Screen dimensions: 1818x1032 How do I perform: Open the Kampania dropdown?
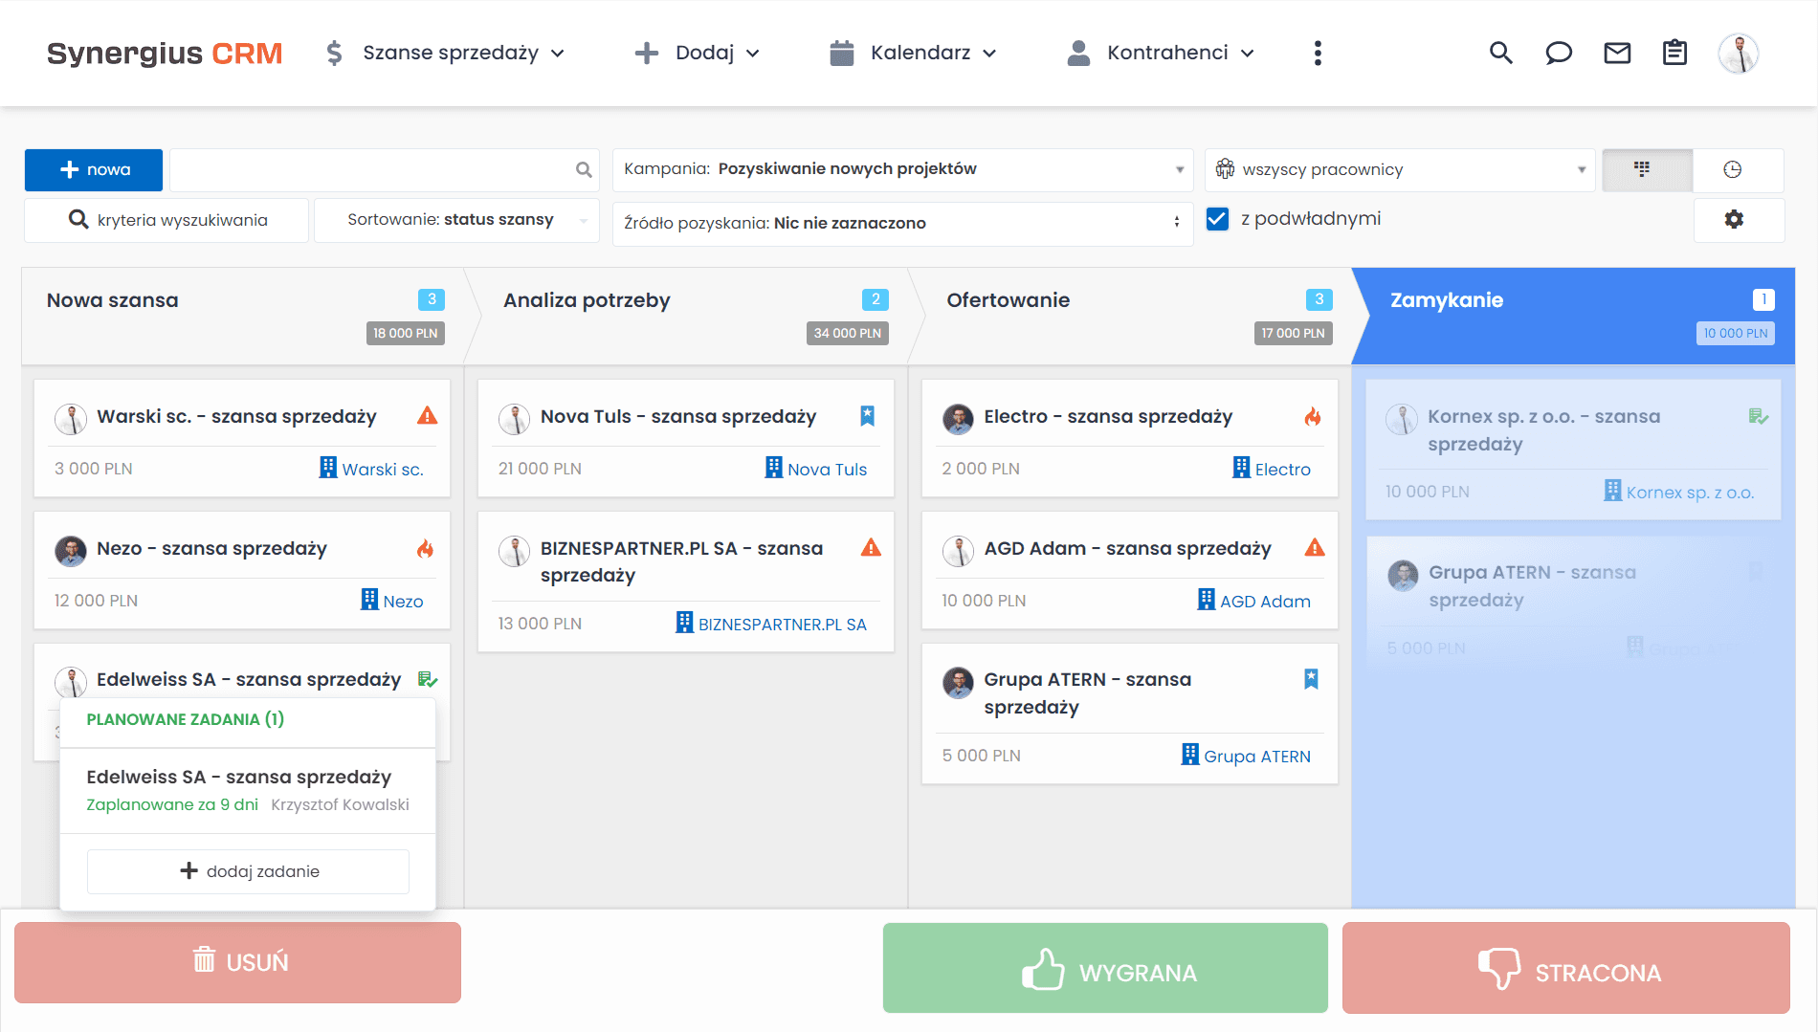click(1179, 169)
